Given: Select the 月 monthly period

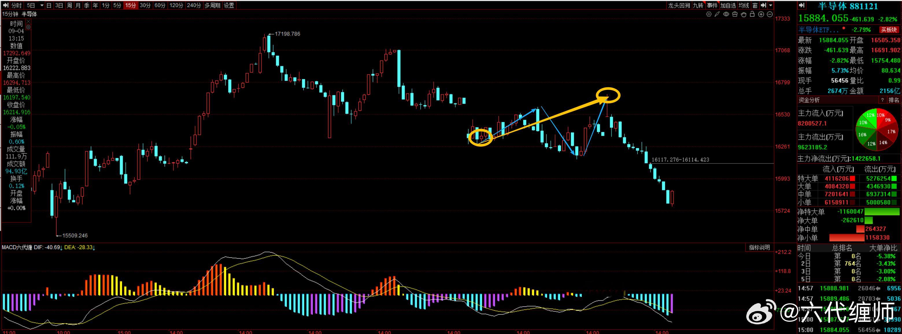Looking at the screenshot, I should click(78, 5).
